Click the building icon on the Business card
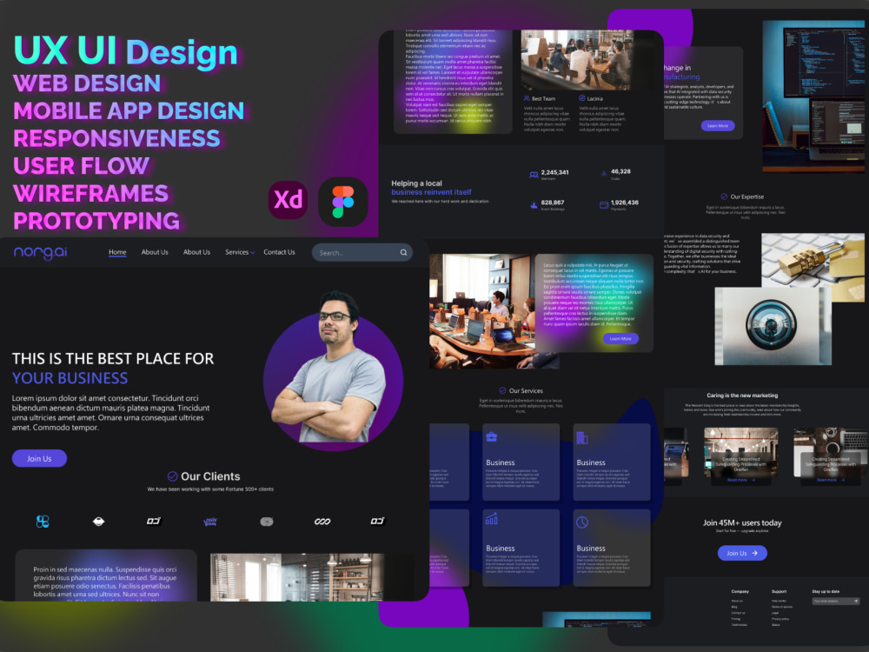This screenshot has height=652, width=869. point(582,437)
